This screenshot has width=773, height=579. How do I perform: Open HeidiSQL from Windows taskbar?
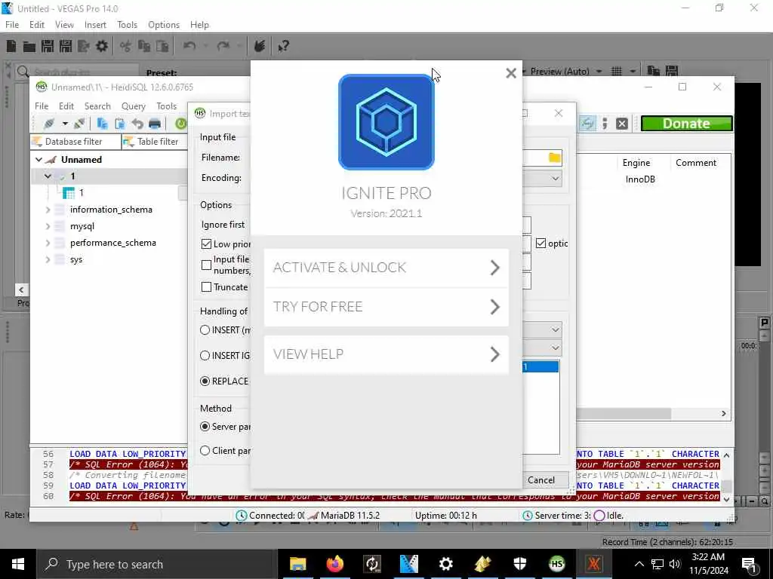tap(556, 564)
